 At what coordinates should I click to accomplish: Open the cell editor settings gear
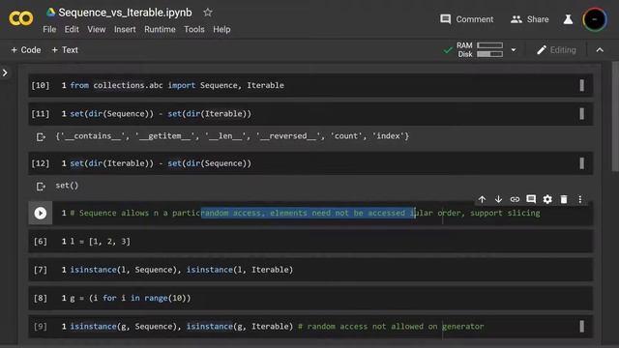click(x=547, y=199)
